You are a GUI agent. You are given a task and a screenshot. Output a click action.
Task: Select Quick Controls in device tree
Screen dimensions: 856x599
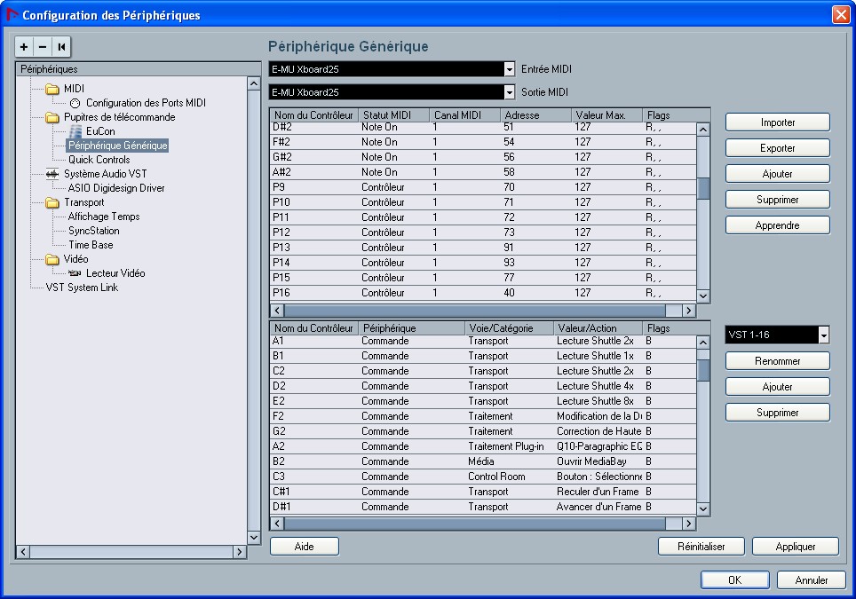click(99, 160)
